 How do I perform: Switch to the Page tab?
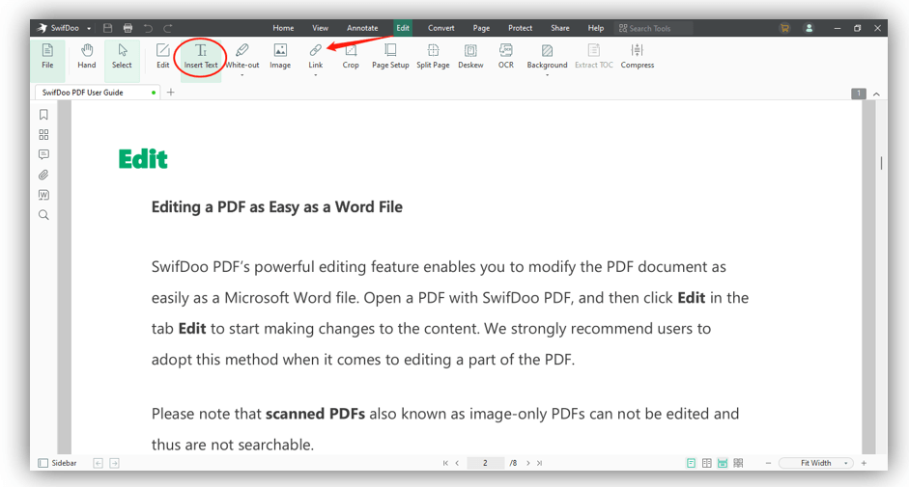point(481,28)
